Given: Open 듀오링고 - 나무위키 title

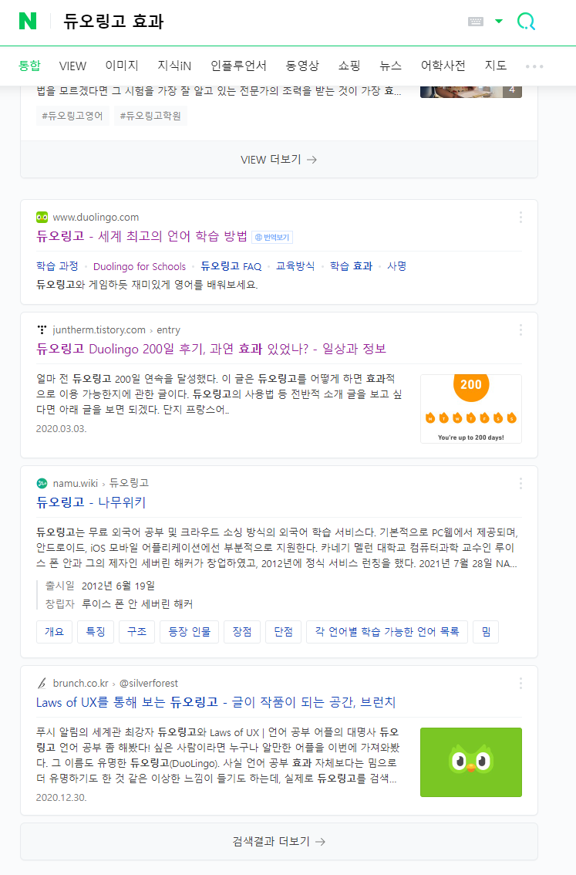Looking at the screenshot, I should coord(91,502).
